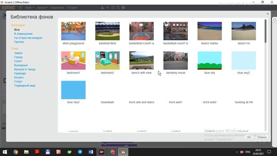Filter backdrops by Выходные theme
The width and height of the screenshot is (277, 156).
point(21,65)
